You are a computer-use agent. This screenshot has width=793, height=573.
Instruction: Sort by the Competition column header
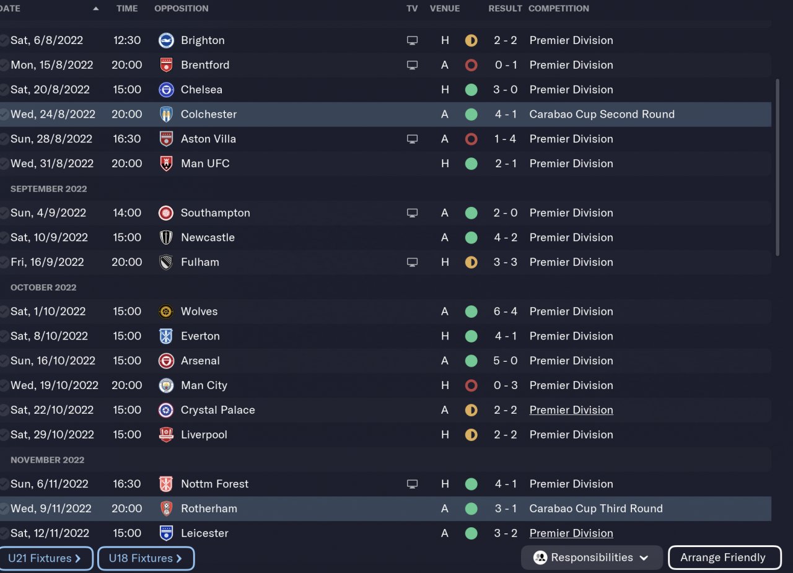pyautogui.click(x=558, y=9)
